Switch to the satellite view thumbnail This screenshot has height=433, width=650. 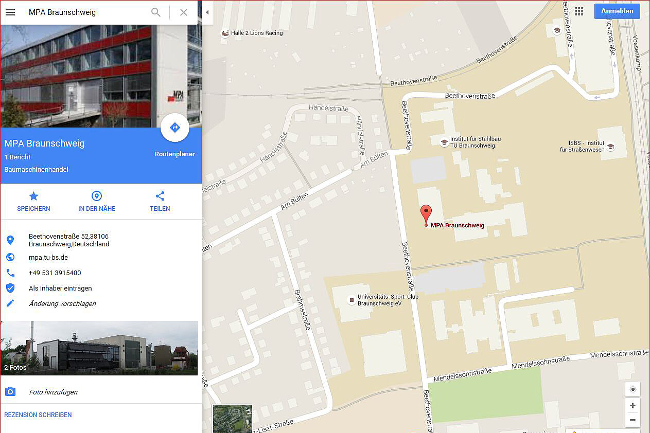coord(233,419)
